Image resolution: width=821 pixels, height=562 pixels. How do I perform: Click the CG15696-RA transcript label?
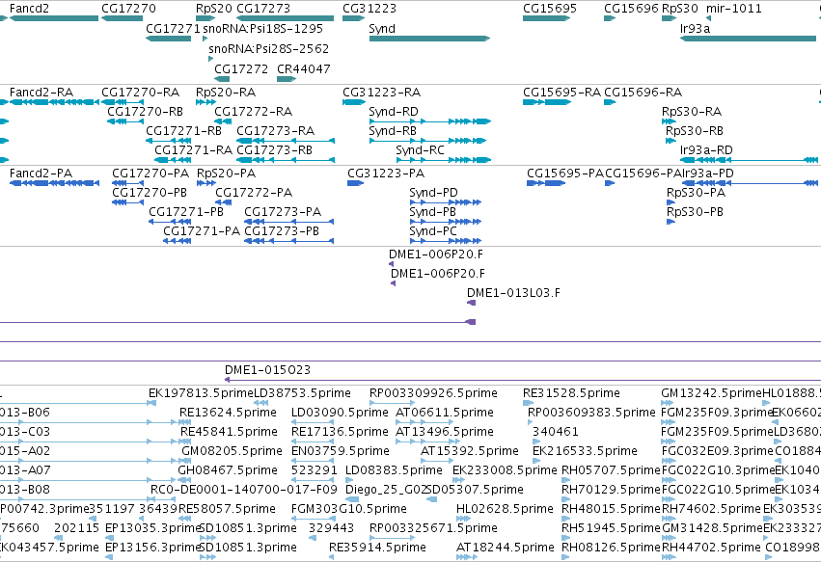coord(643,93)
